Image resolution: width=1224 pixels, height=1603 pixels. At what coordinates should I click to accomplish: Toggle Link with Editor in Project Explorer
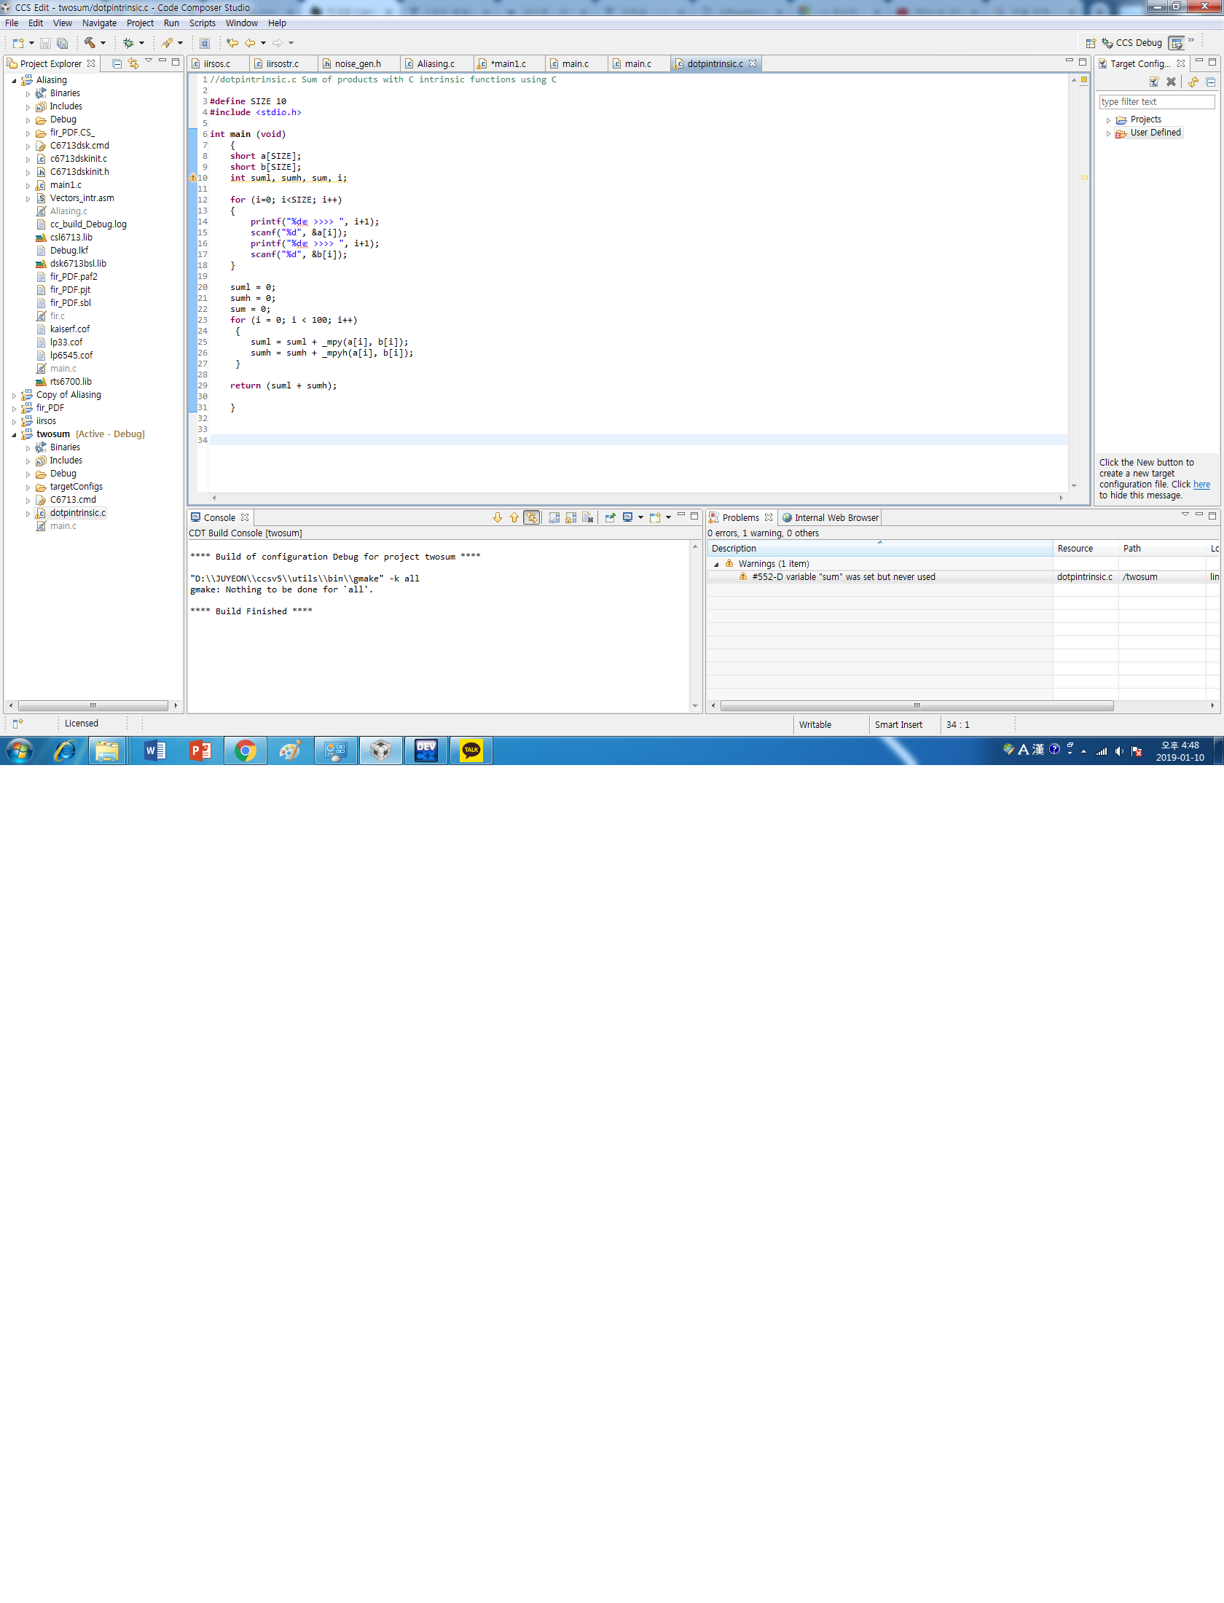point(133,63)
